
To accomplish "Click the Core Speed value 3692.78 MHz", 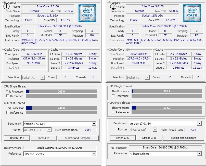I will click(138, 54).
